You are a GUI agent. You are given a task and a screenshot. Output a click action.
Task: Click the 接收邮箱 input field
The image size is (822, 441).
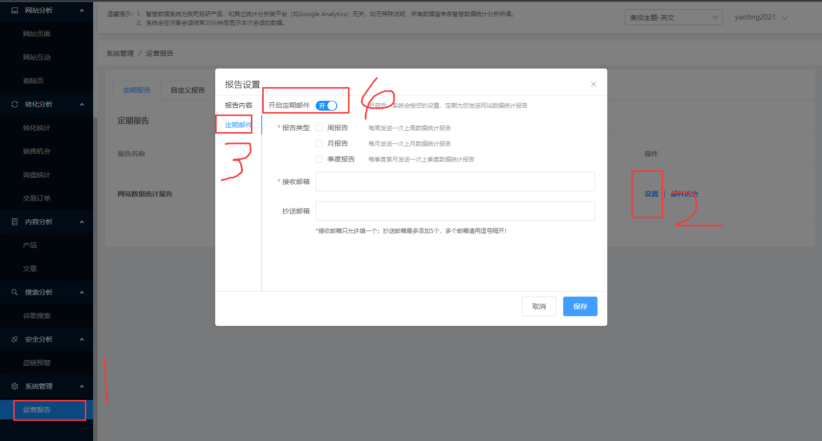pos(455,181)
